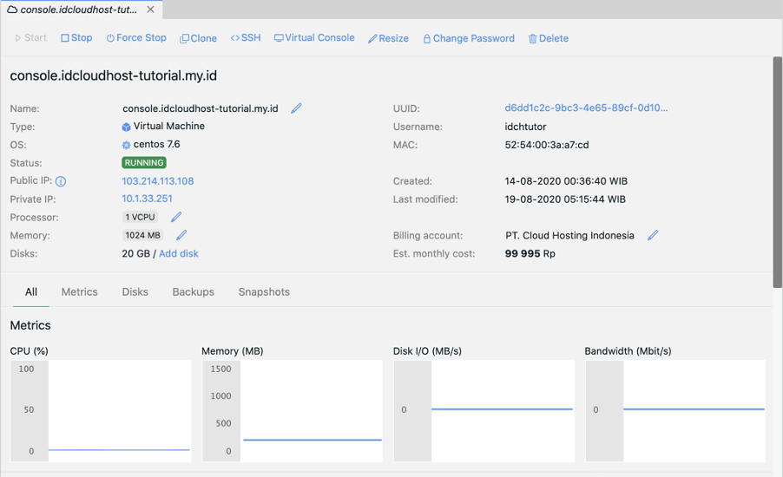Image resolution: width=783 pixels, height=477 pixels.
Task: Click the RUNNING status badge
Action: 144,163
